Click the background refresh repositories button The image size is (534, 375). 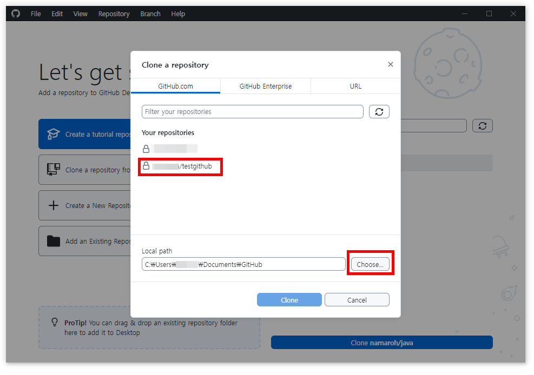pos(482,126)
